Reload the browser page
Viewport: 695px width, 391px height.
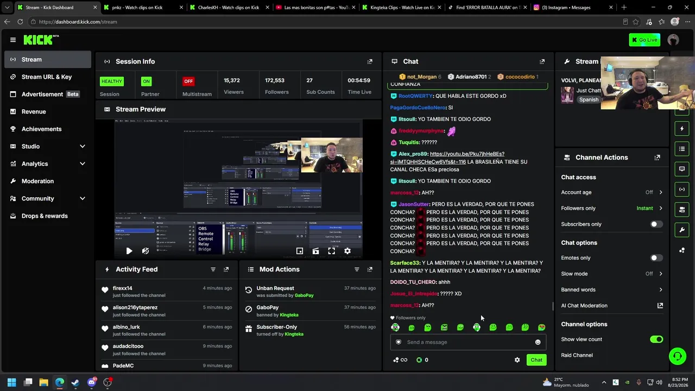(20, 22)
